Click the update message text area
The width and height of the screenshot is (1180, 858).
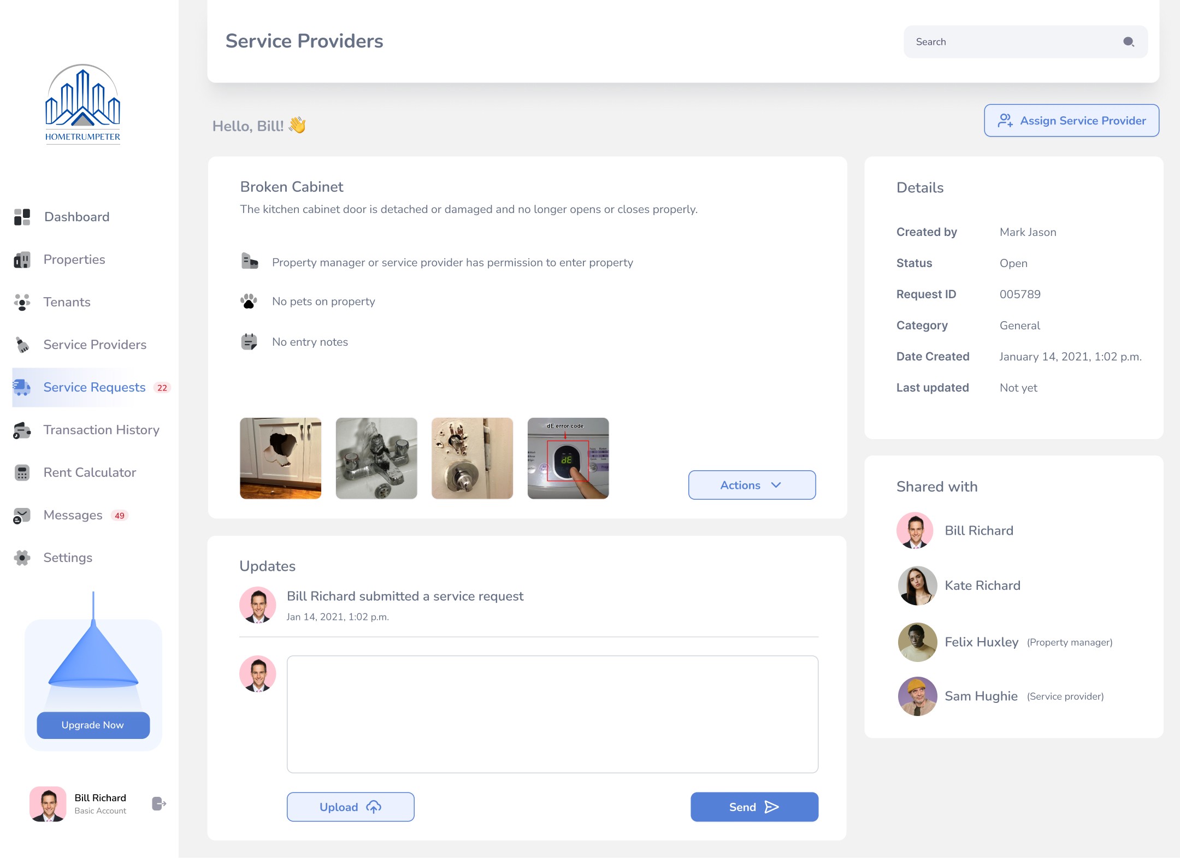(552, 714)
